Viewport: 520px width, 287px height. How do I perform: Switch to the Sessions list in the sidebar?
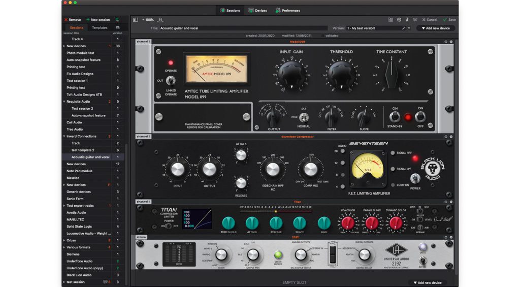77,28
